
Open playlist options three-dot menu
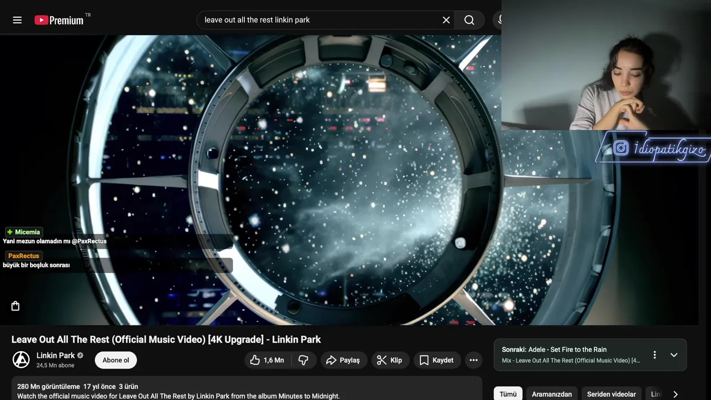coord(654,355)
